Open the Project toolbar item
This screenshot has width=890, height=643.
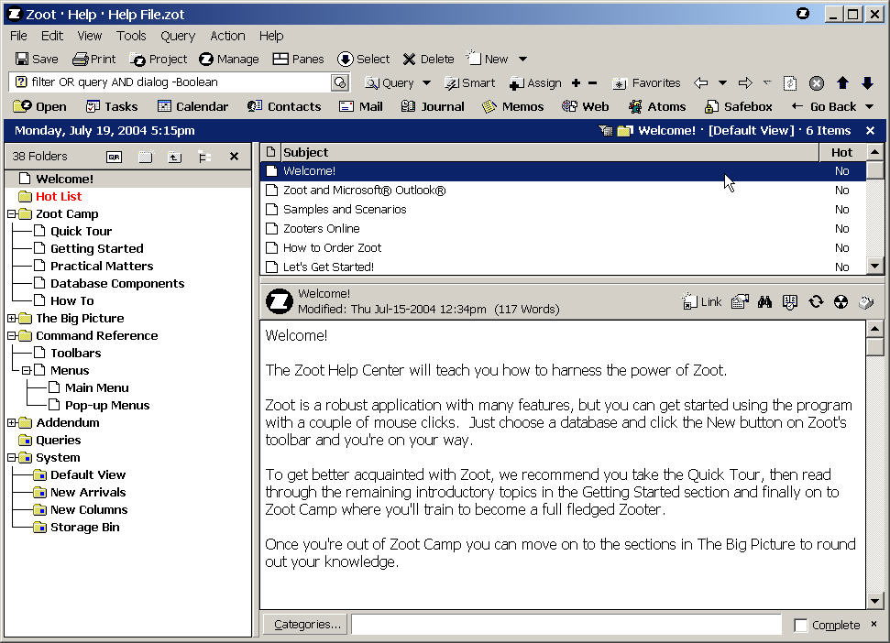(x=159, y=59)
